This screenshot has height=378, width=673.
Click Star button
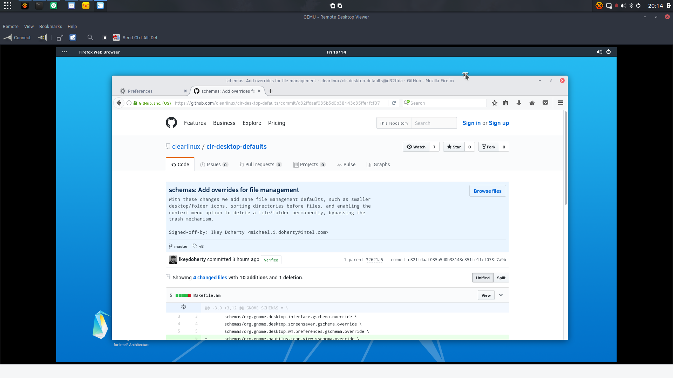(454, 147)
